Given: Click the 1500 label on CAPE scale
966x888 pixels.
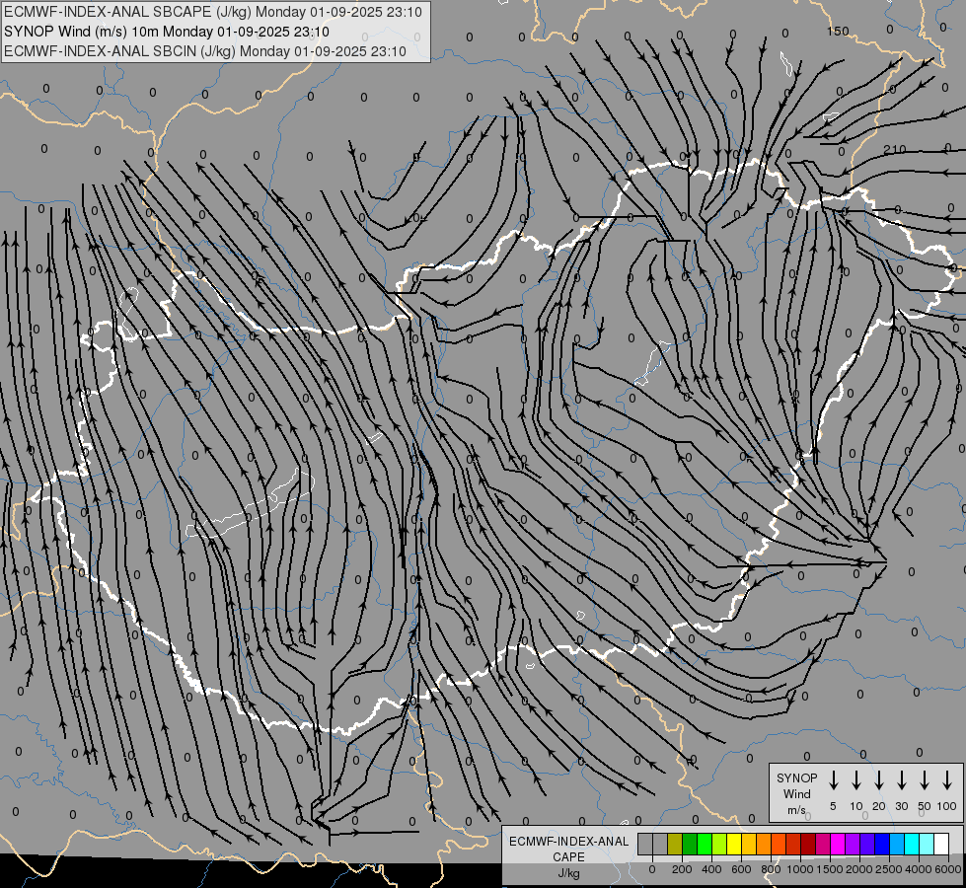Looking at the screenshot, I should (x=830, y=869).
